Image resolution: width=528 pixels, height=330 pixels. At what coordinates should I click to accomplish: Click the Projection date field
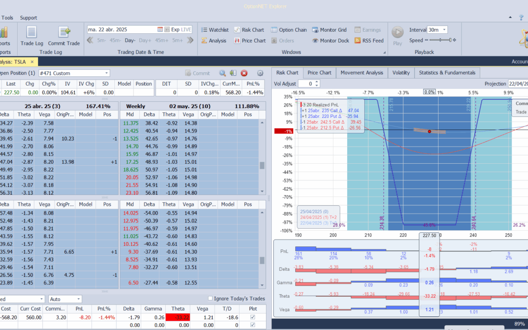coord(518,84)
